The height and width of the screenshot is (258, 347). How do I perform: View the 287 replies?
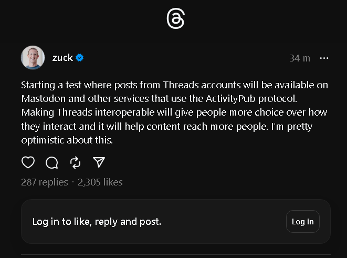click(45, 182)
